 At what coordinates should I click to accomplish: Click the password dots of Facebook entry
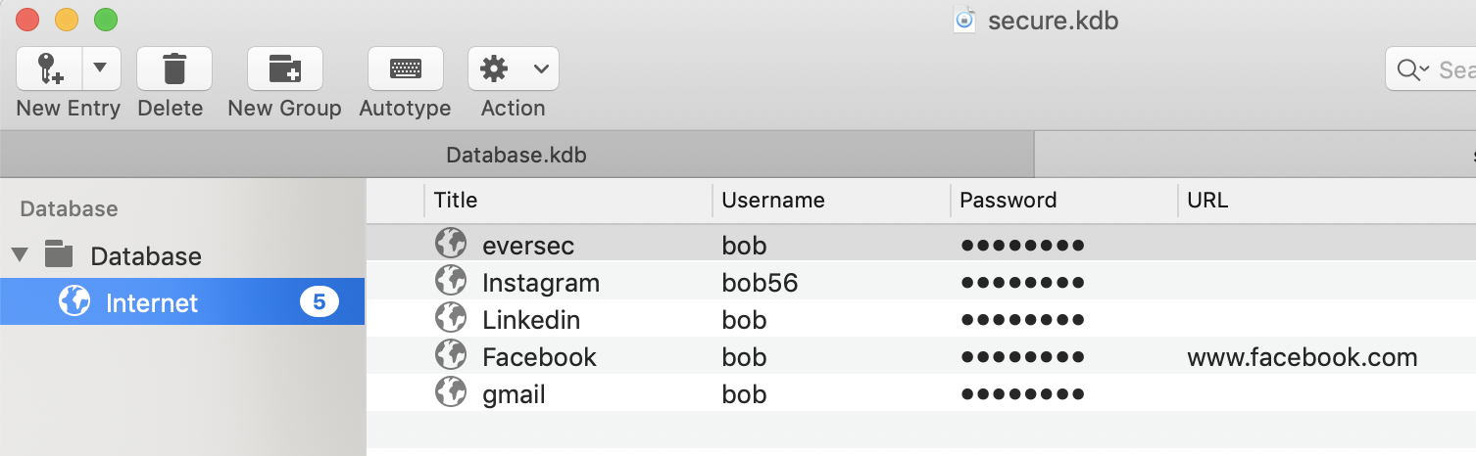click(x=1022, y=357)
